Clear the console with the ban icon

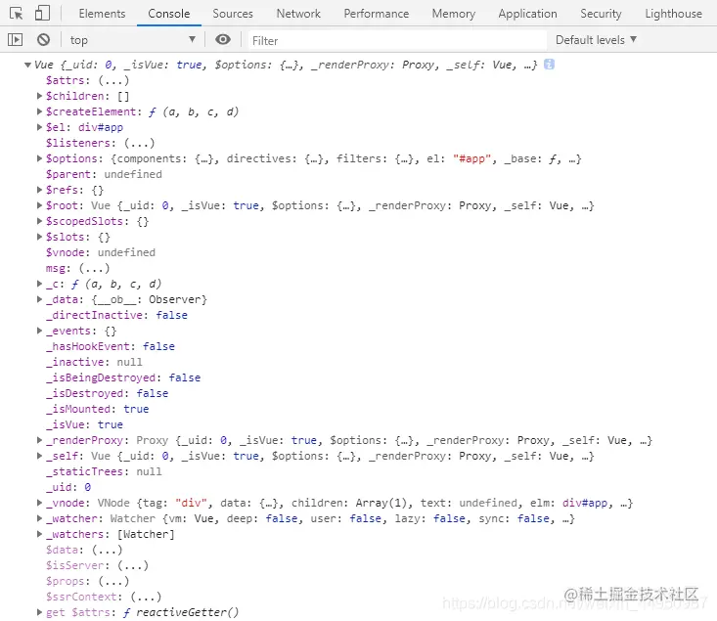click(x=43, y=40)
